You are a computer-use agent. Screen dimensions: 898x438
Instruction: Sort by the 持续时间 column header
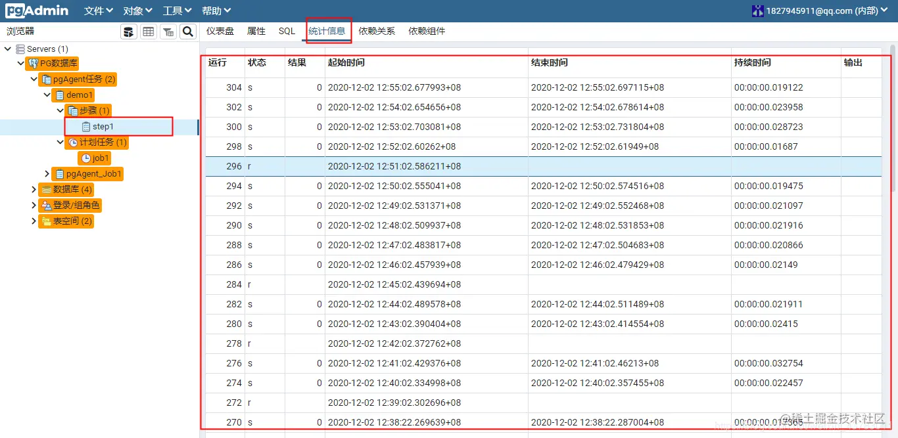(753, 63)
